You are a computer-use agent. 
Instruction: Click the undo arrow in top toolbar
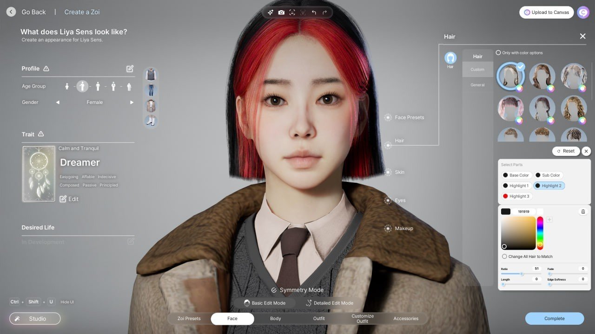point(314,13)
